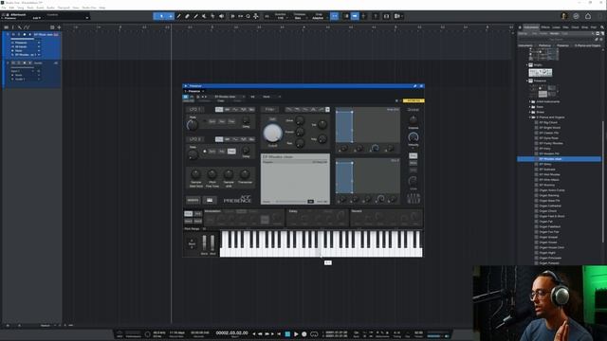Collapse the Presence instrument node in browser
Image resolution: width=607 pixels, height=341 pixels.
pyautogui.click(x=527, y=81)
